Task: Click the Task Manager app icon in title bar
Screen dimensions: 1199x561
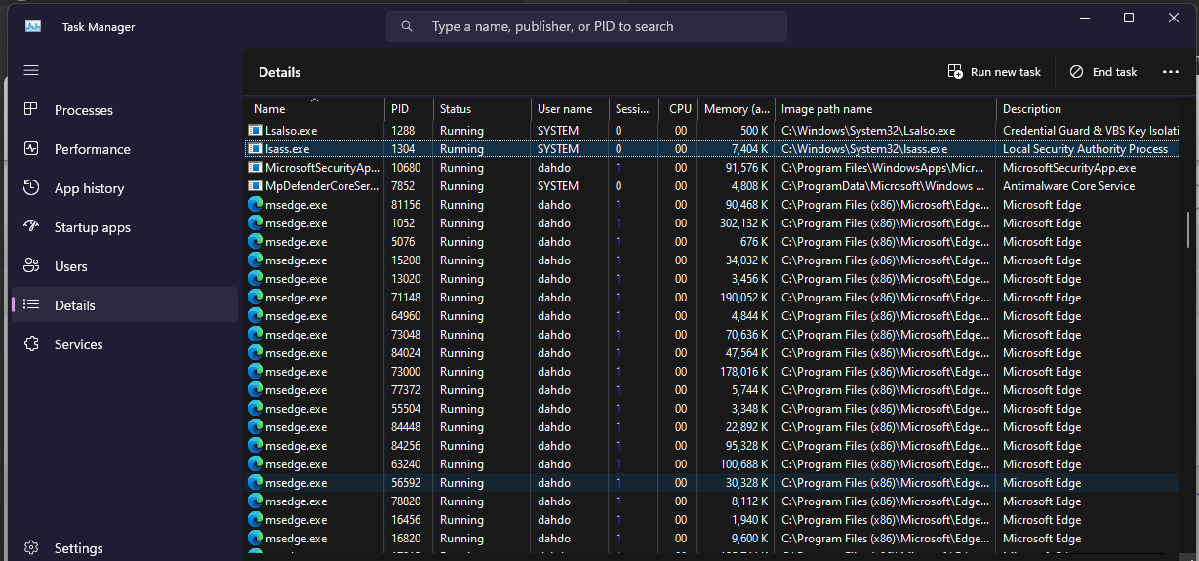Action: coord(33,26)
